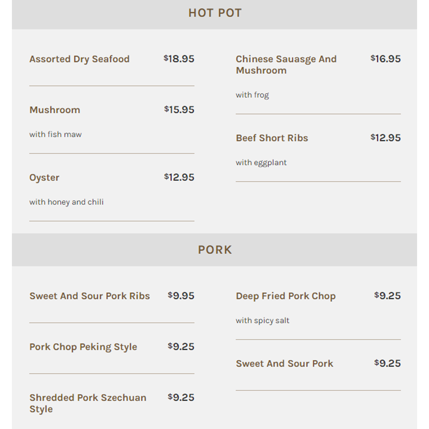Open the Mushroom hot pot item
429x429 pixels.
point(55,110)
